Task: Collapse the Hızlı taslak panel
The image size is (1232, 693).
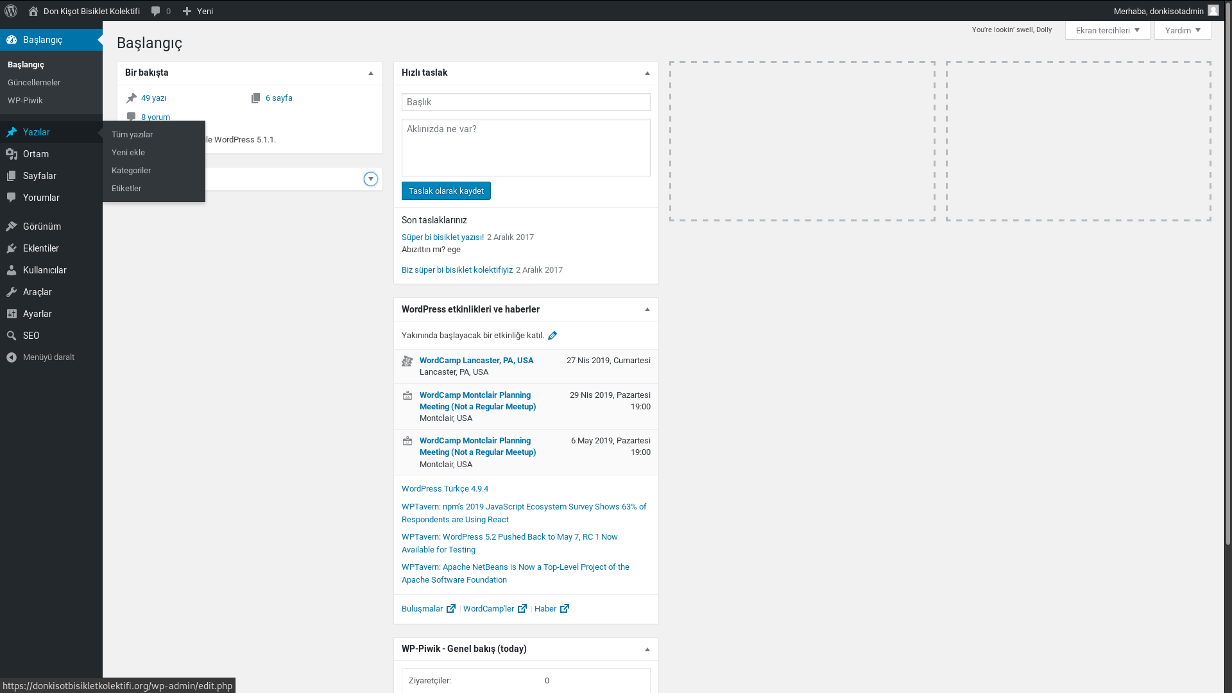Action: tap(647, 73)
